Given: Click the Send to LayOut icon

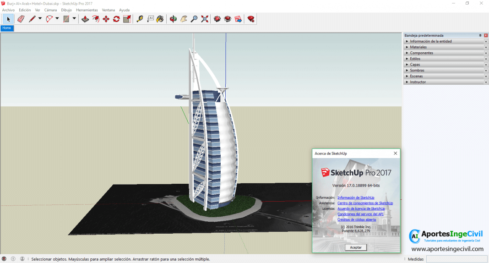Looking at the screenshot, I should 238,19.
